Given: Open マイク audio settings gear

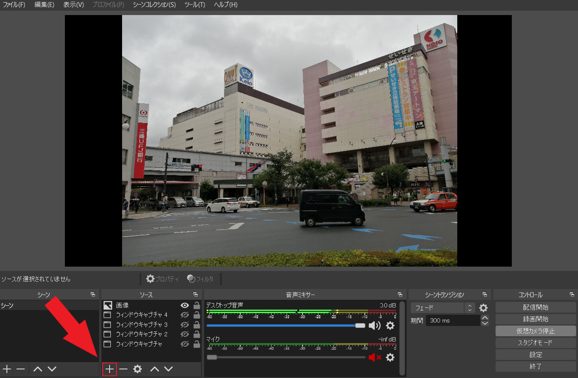Looking at the screenshot, I should pyautogui.click(x=390, y=357).
